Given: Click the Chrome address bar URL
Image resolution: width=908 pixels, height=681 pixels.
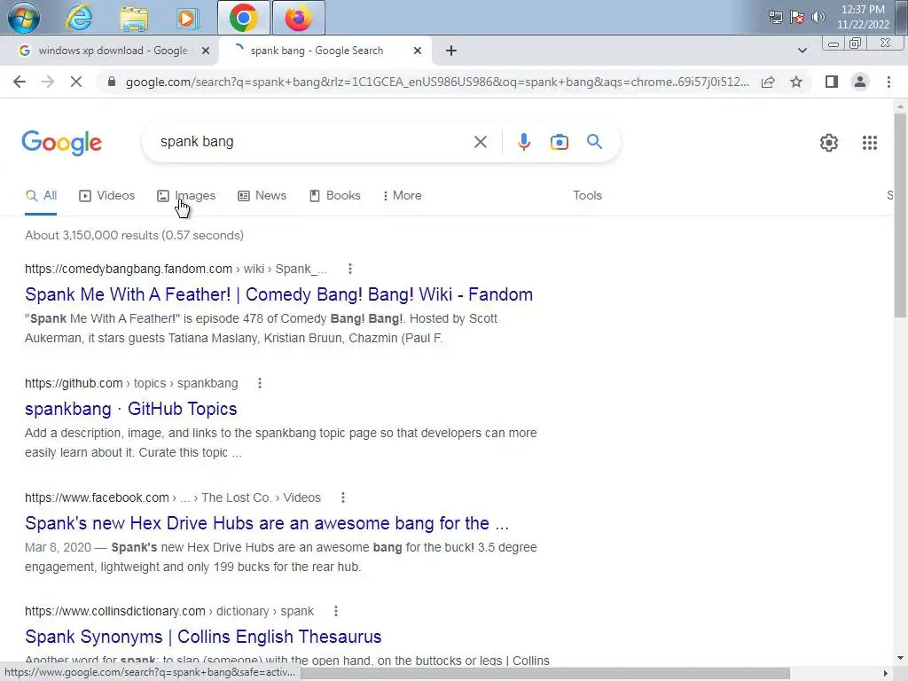Looking at the screenshot, I should point(437,82).
